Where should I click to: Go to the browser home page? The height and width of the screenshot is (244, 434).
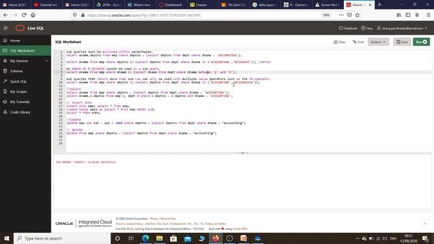point(33,15)
